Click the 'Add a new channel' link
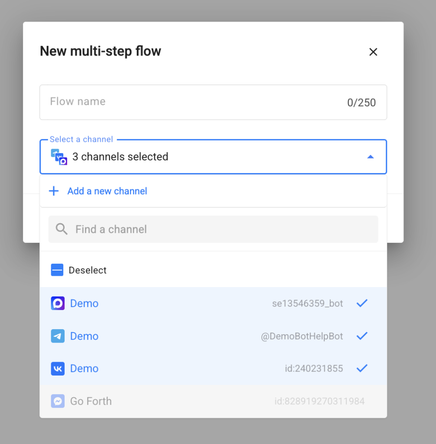 coord(107,191)
